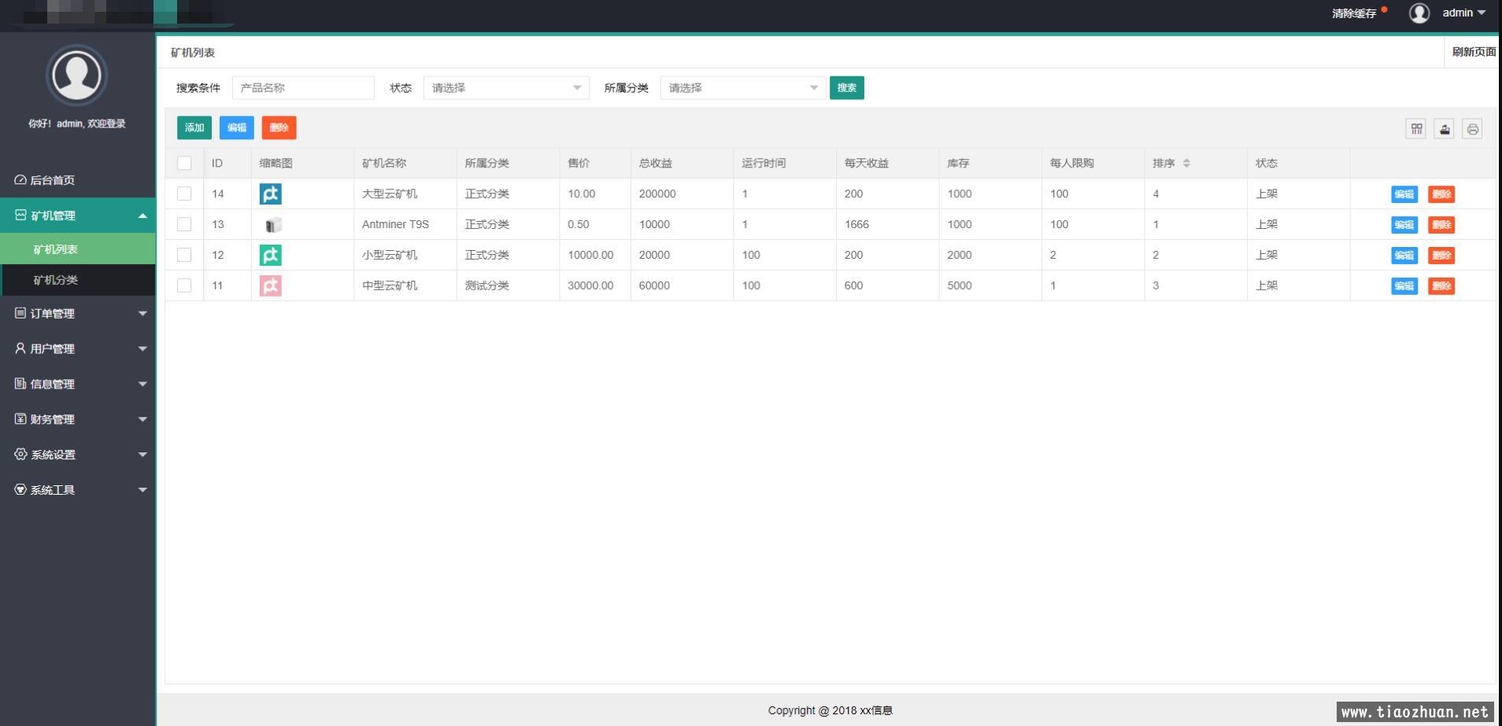Click the 矿机管理 sidebar icon
Screen dimensions: 1502x726
coord(20,216)
